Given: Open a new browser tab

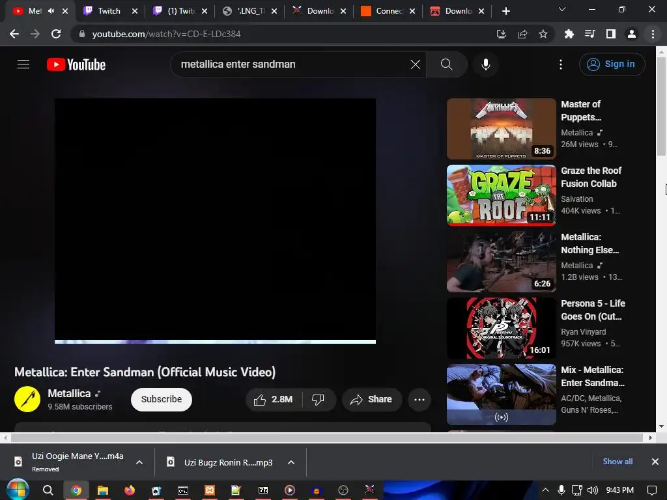Looking at the screenshot, I should 505,11.
